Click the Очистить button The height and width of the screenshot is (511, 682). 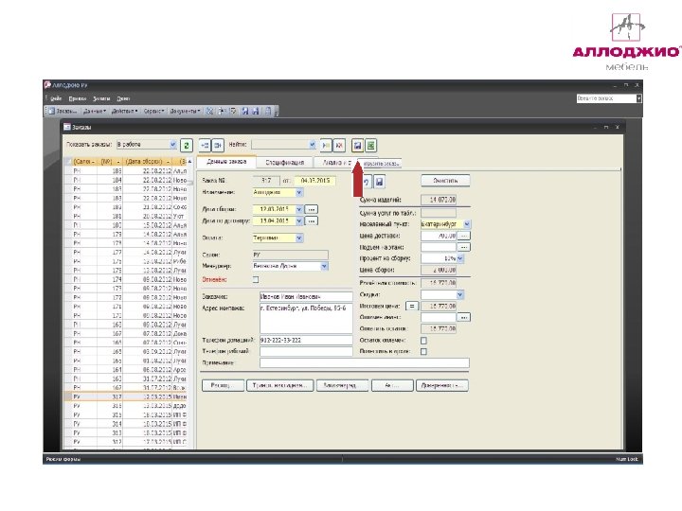[445, 181]
